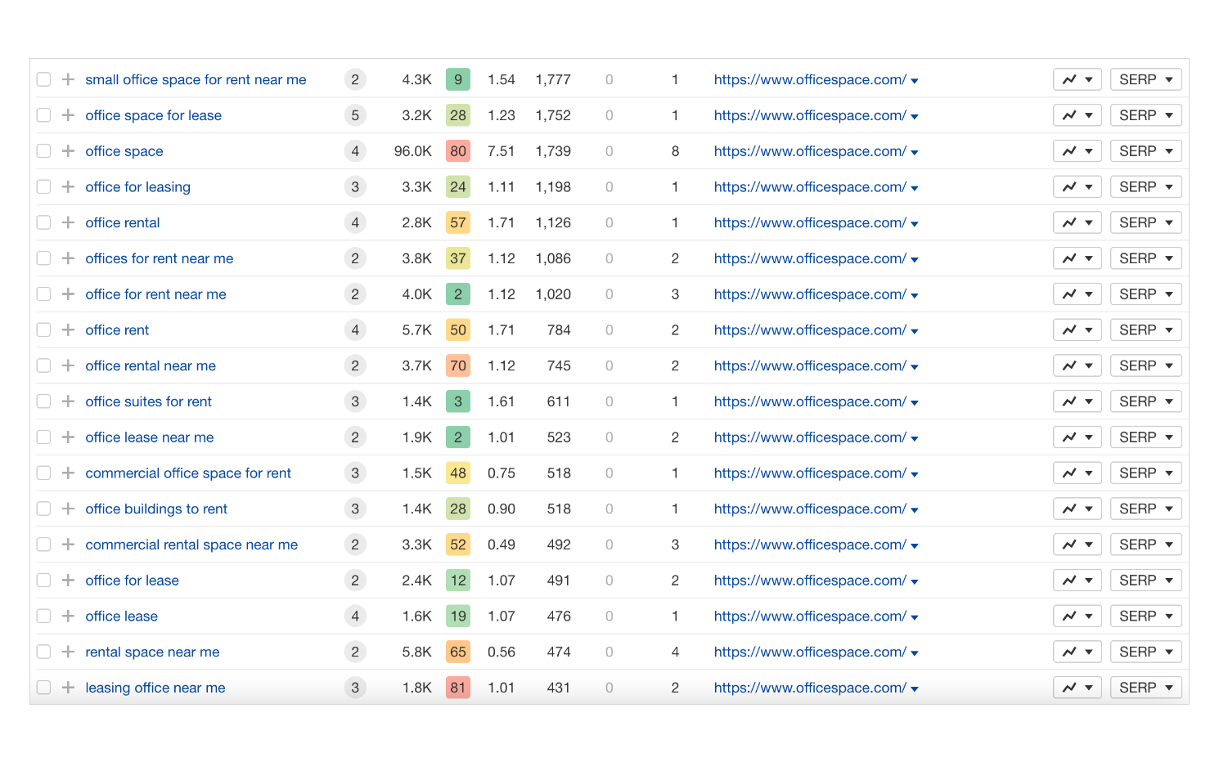1219x762 pixels.
Task: Check the row checkbox for "office for lease"
Action: (43, 580)
